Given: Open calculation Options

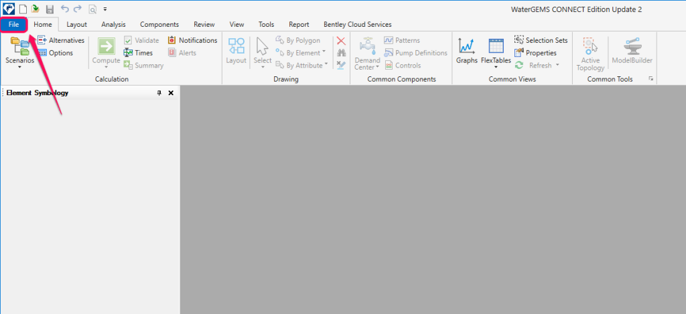Looking at the screenshot, I should 55,53.
